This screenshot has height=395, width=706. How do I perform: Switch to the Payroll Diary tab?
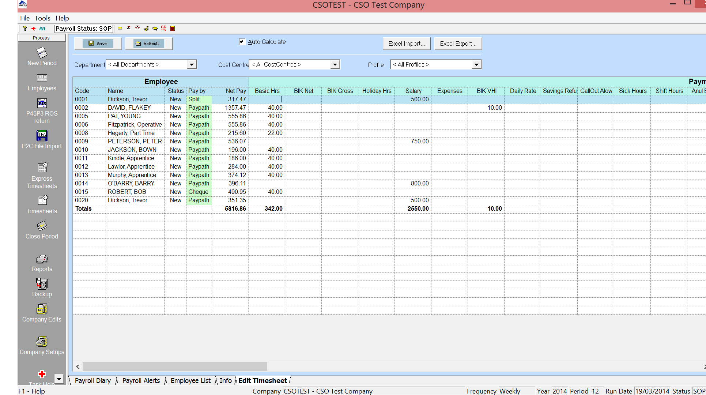(x=92, y=380)
